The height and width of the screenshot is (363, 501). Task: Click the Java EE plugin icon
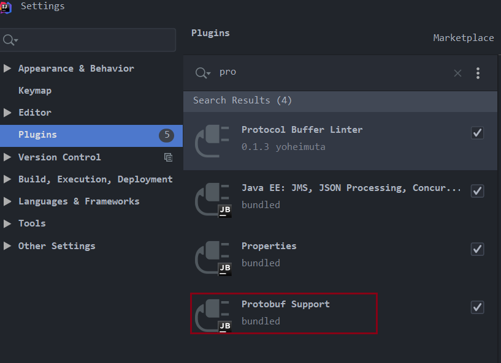[212, 200]
